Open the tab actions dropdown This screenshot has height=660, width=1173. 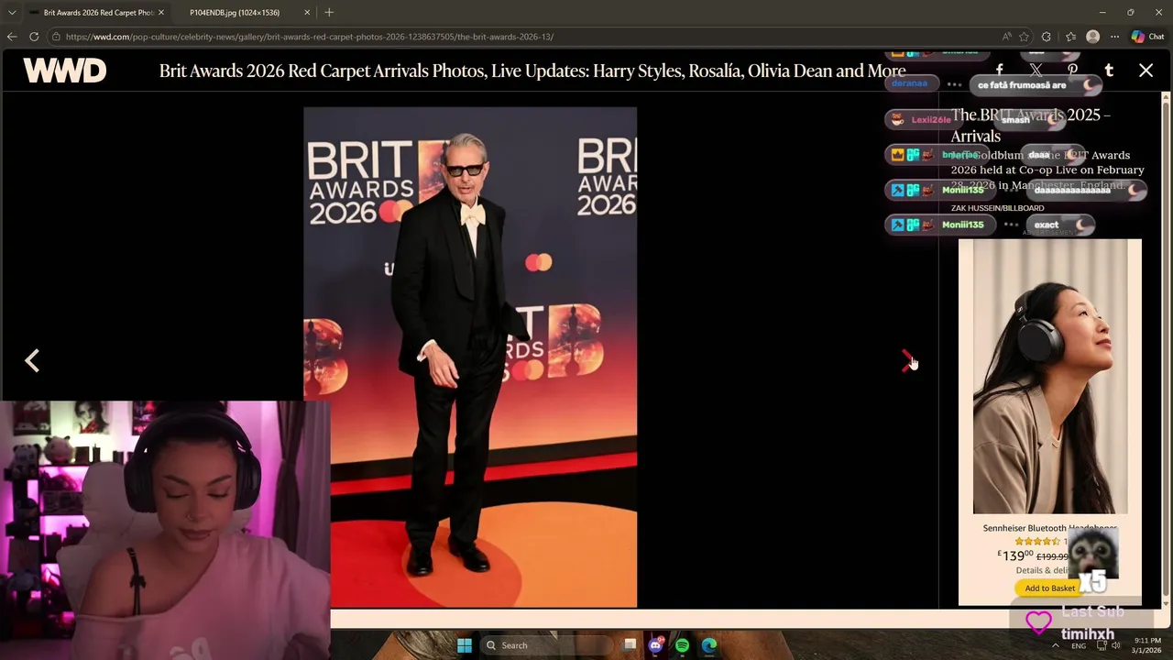[12, 13]
